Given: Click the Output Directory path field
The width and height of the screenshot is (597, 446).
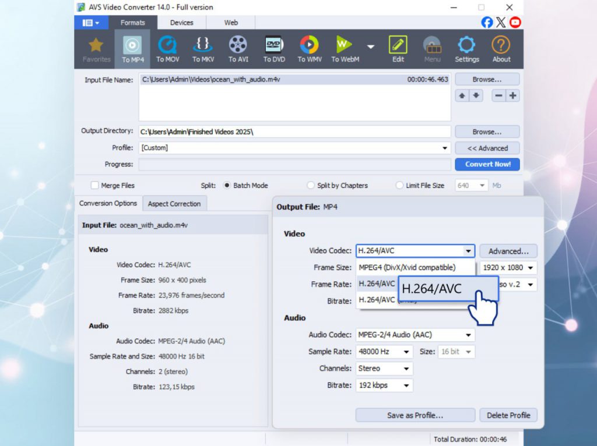Looking at the screenshot, I should [294, 132].
